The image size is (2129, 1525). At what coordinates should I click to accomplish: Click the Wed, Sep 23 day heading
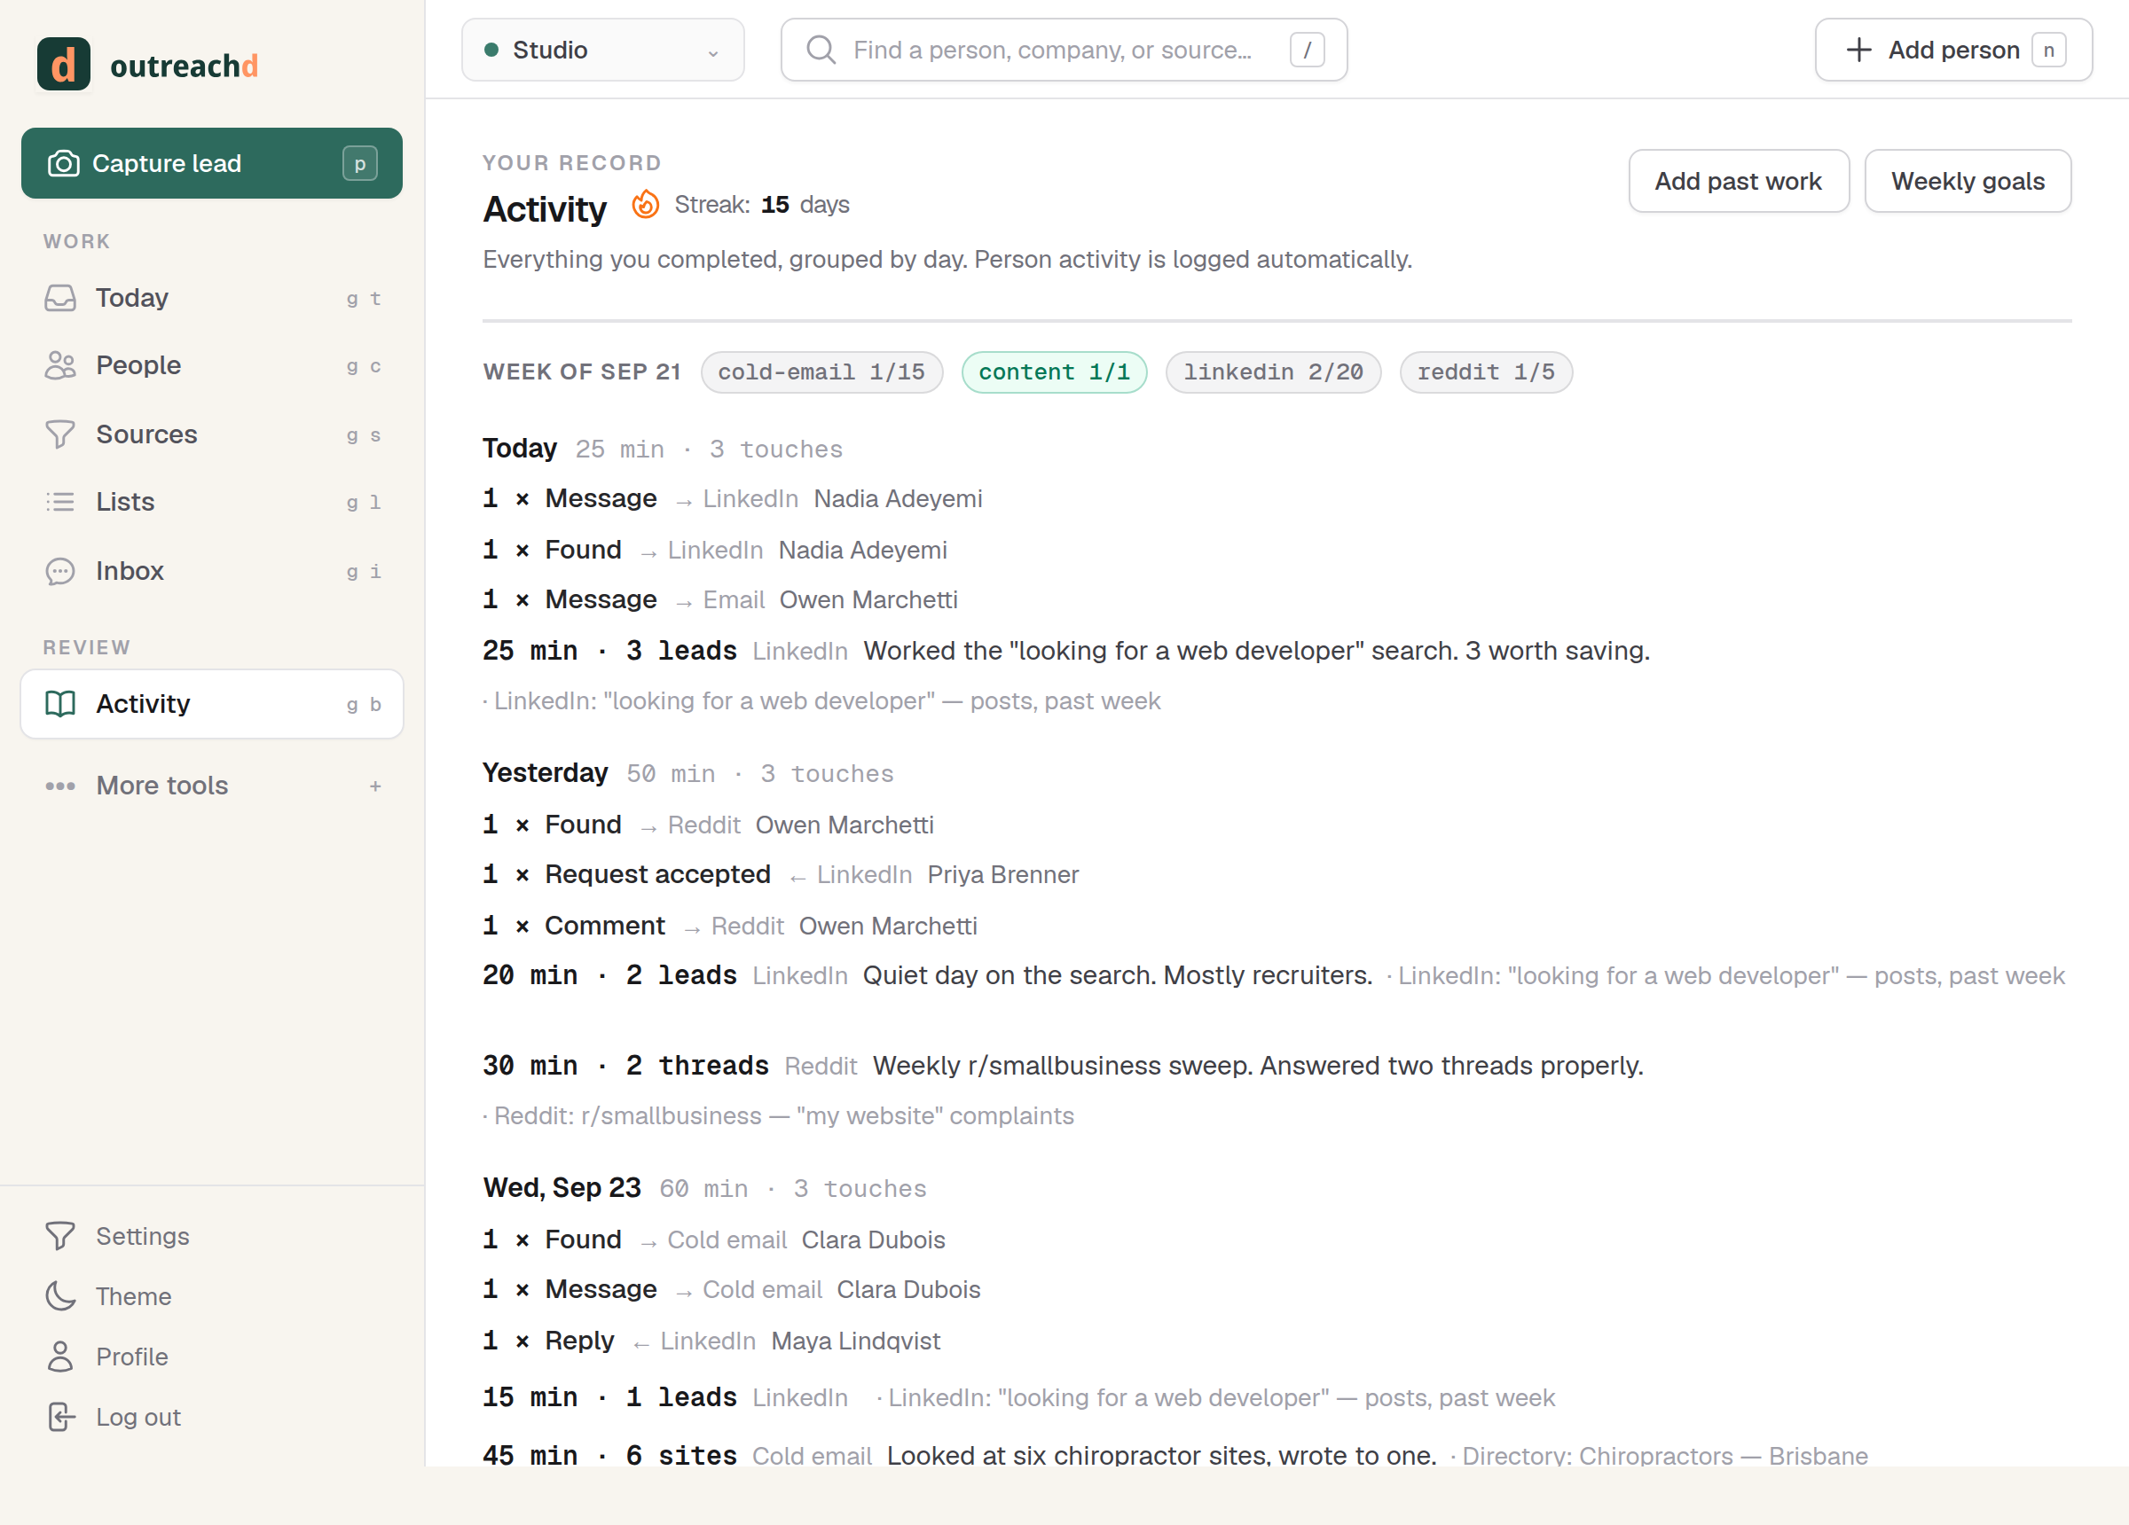point(562,1188)
